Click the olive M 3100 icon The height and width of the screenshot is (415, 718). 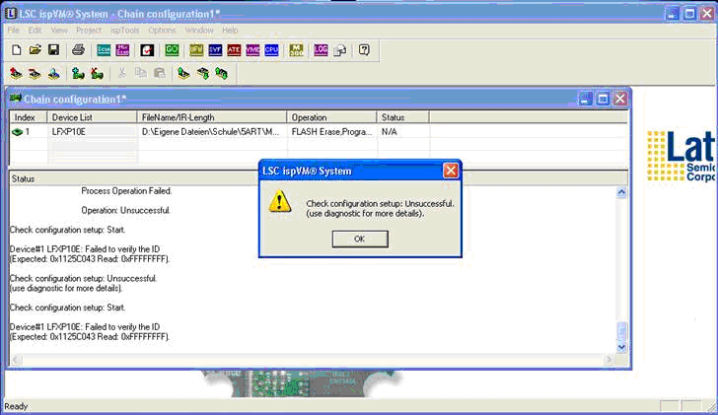coord(296,50)
